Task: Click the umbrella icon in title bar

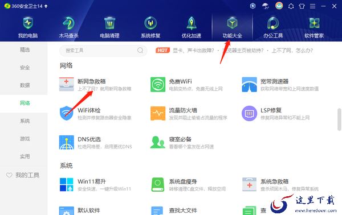Action: 266,6
